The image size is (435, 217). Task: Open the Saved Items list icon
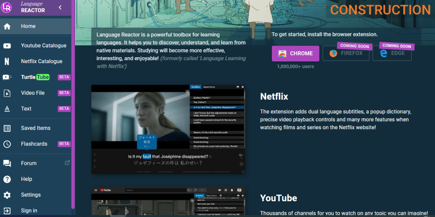[x=7, y=128]
